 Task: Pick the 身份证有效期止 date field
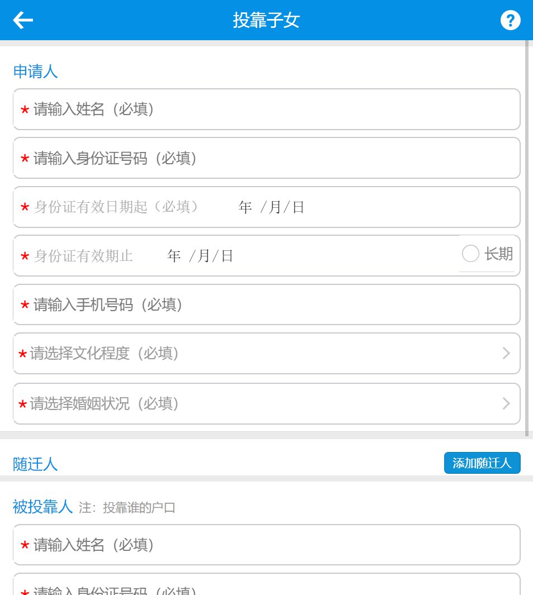pyautogui.click(x=200, y=256)
